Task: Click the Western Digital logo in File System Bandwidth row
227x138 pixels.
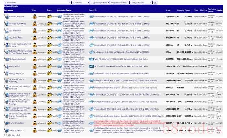Action: coord(91,59)
